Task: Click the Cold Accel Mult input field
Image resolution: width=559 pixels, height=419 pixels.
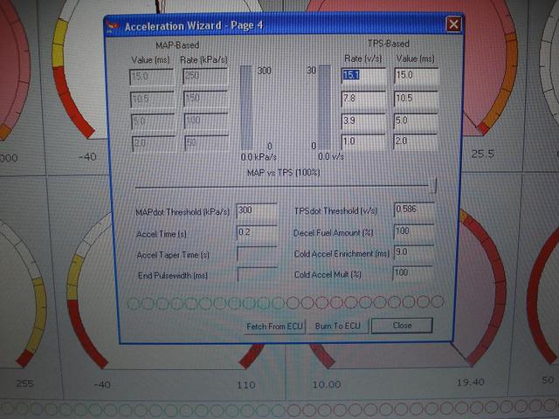Action: (x=412, y=273)
